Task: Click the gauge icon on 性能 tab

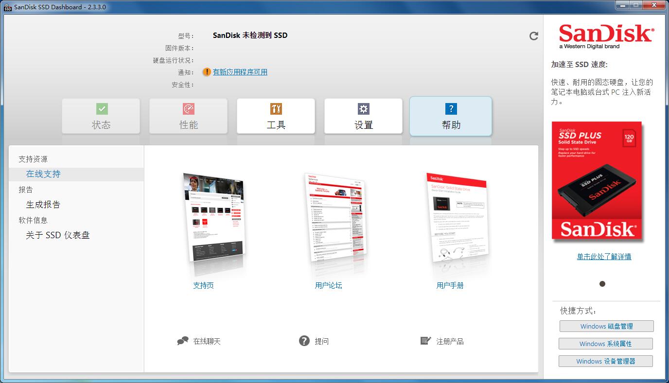Action: tap(188, 109)
